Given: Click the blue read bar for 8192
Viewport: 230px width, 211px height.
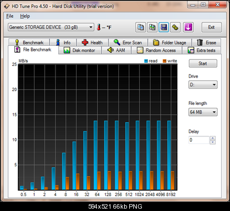Looking at the screenshot, I should click(x=169, y=155).
